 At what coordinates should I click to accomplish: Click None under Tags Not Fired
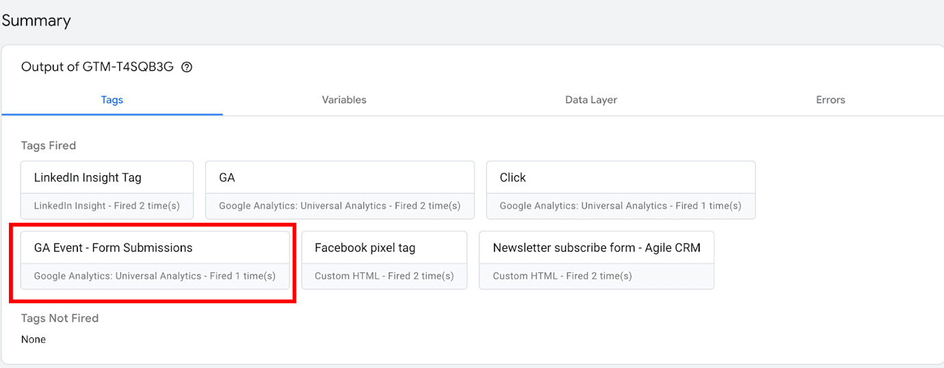coord(34,339)
